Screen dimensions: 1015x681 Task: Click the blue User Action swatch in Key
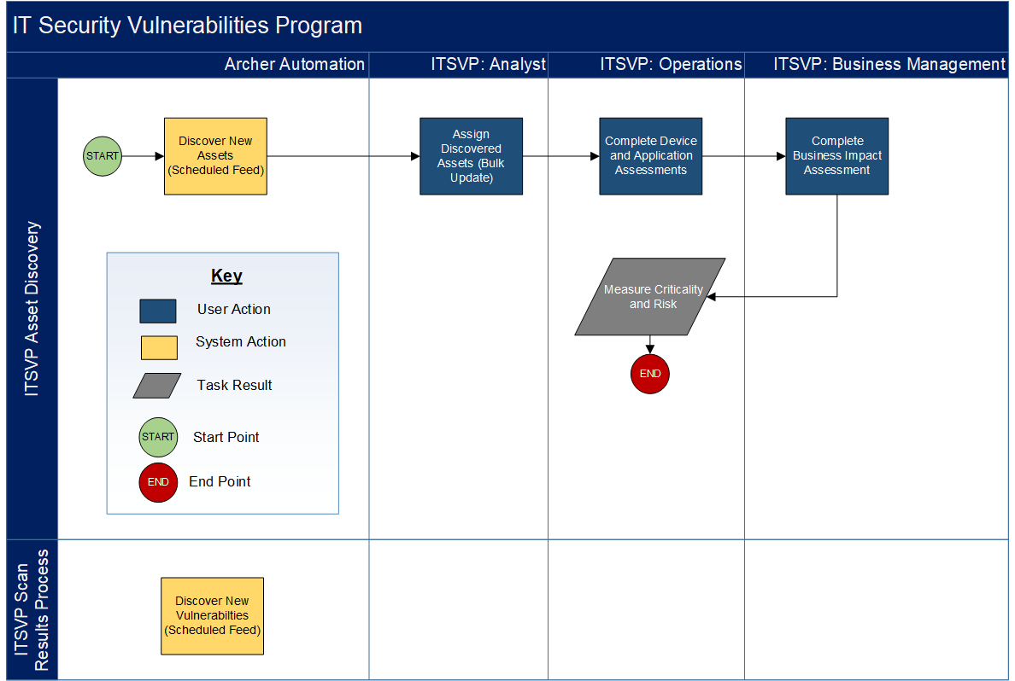[x=158, y=311]
